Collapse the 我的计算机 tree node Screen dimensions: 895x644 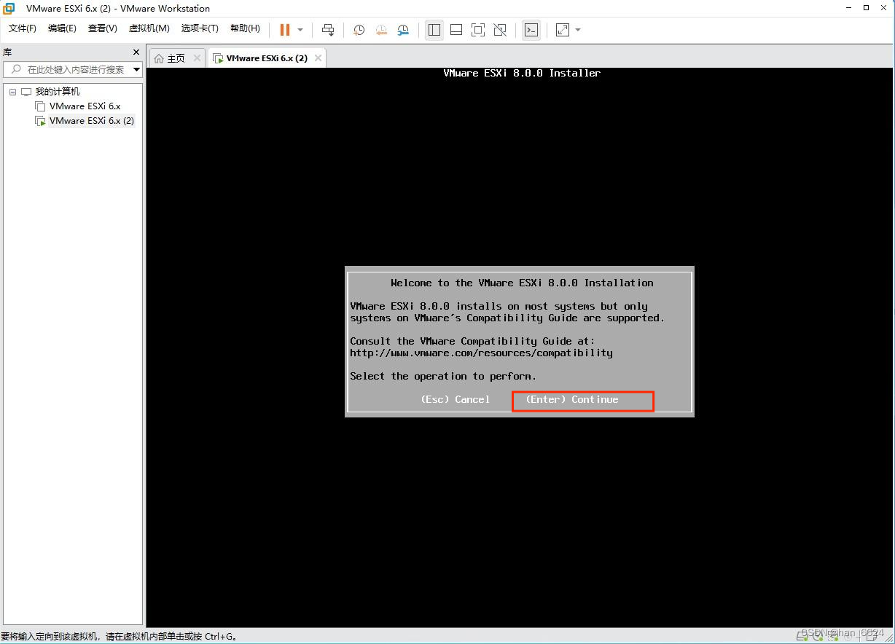pos(12,92)
